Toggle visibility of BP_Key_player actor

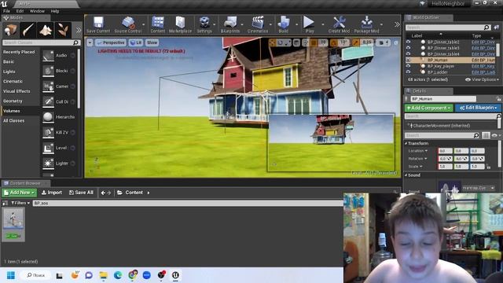408,66
